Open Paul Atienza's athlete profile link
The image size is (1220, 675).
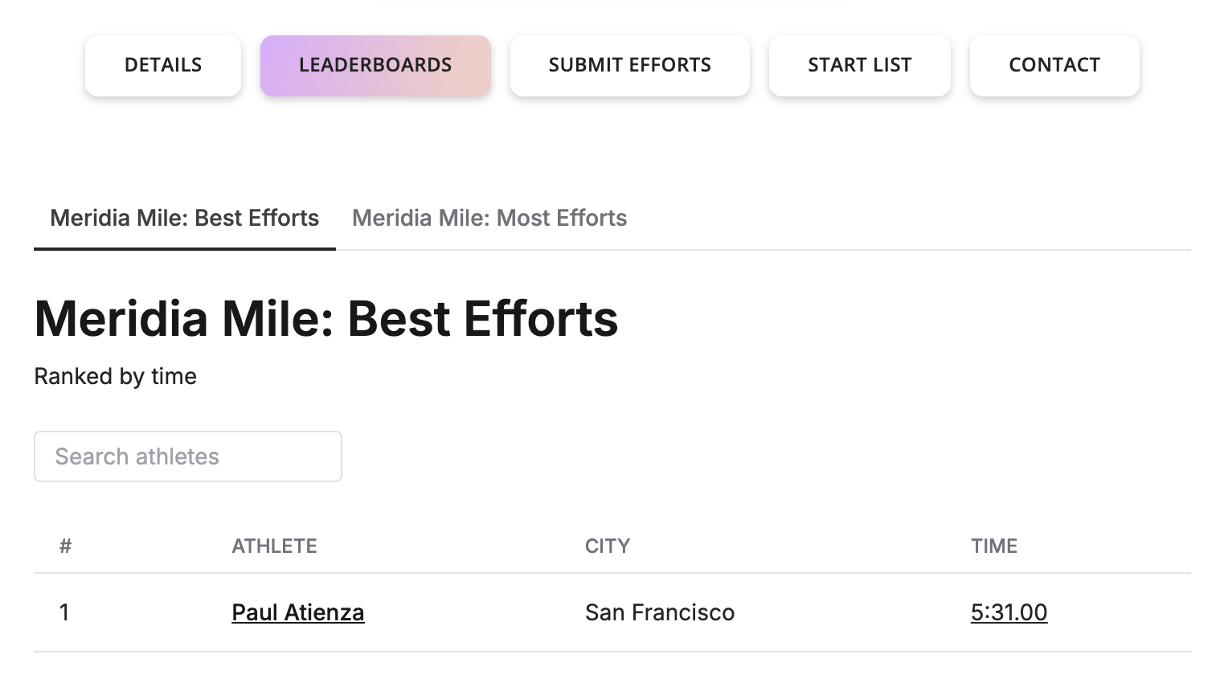(x=297, y=612)
